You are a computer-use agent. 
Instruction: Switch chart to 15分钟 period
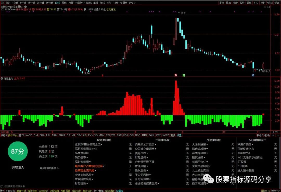(x=31, y=3)
